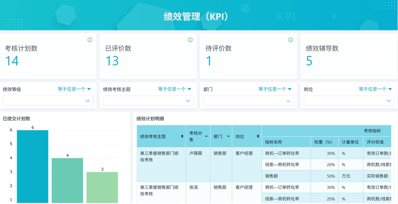This screenshot has height=204, width=398.
Task: Click info icon on 待评价数 card
Action: point(291,40)
